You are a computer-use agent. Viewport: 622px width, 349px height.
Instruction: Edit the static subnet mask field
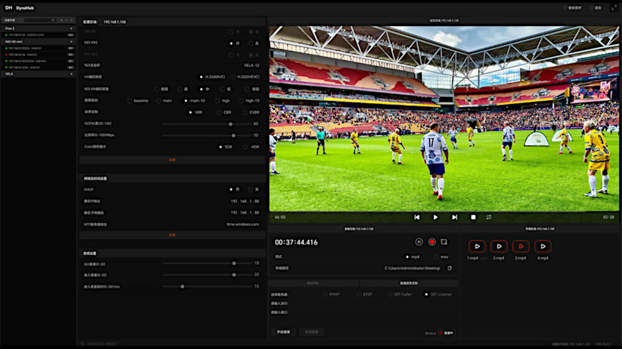point(244,213)
